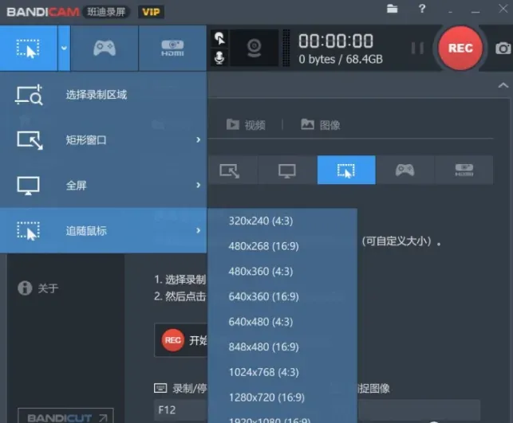Click the fullscreen monitor icon in menu

tap(29, 186)
